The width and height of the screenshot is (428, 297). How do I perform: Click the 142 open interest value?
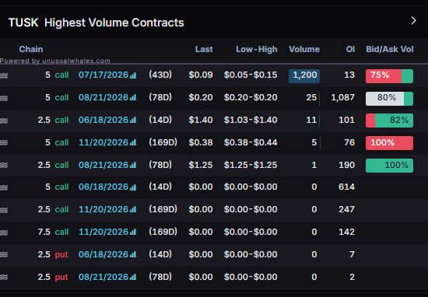(x=346, y=232)
